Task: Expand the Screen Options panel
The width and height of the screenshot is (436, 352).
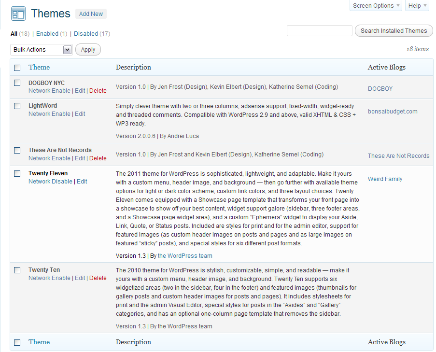Action: click(376, 6)
